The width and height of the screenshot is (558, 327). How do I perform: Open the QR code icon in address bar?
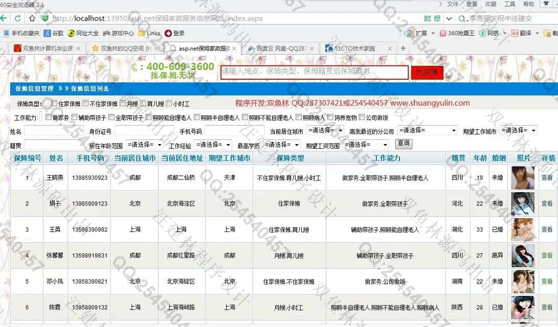[x=428, y=18]
